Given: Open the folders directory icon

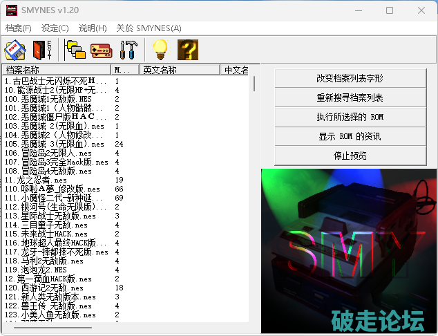Looking at the screenshot, I should pyautogui.click(x=75, y=49).
